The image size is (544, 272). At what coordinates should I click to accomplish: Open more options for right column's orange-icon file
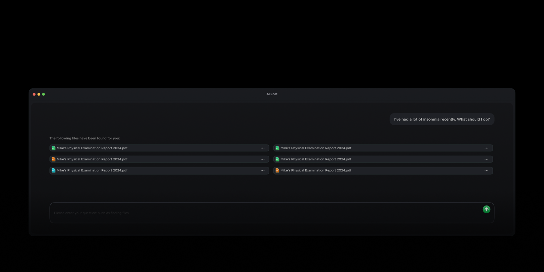(486, 170)
